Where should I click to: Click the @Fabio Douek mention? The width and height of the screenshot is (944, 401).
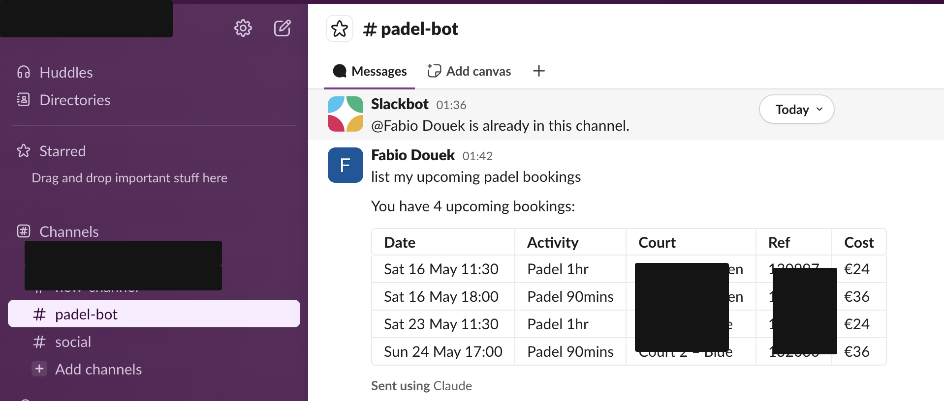point(418,126)
